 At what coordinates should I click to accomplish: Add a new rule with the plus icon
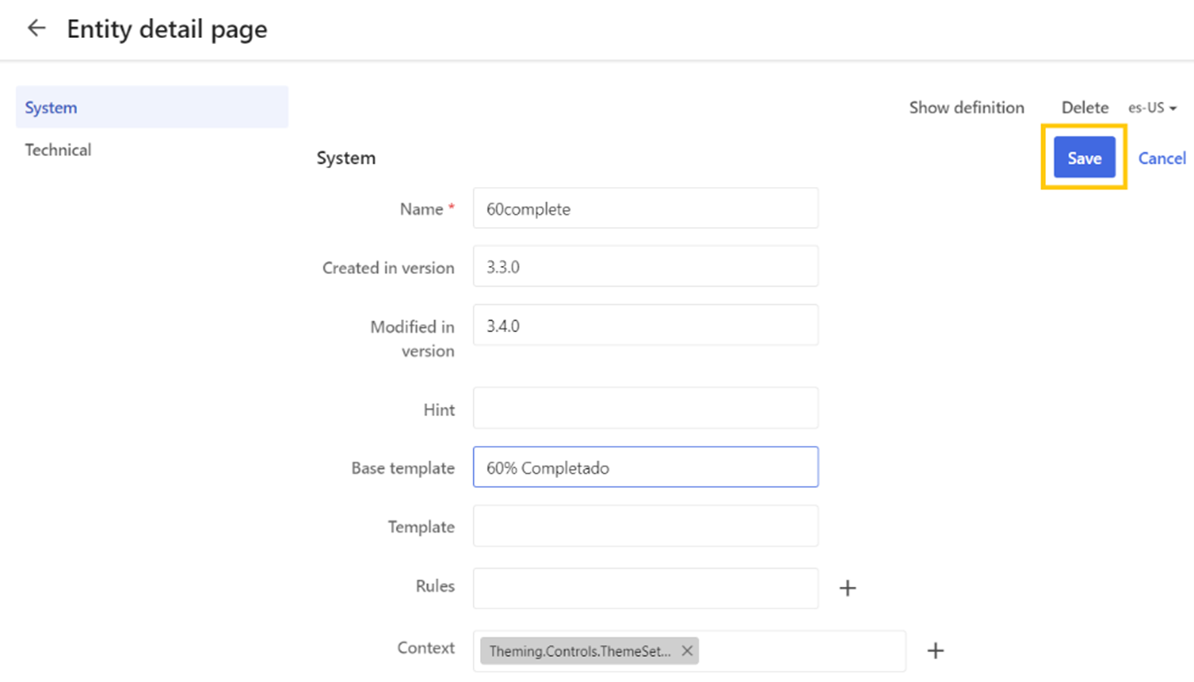[848, 587]
